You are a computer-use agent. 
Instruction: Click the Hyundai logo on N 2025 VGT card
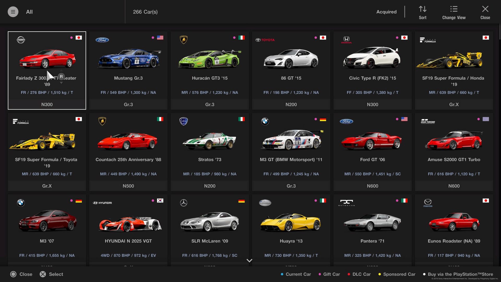click(x=102, y=203)
